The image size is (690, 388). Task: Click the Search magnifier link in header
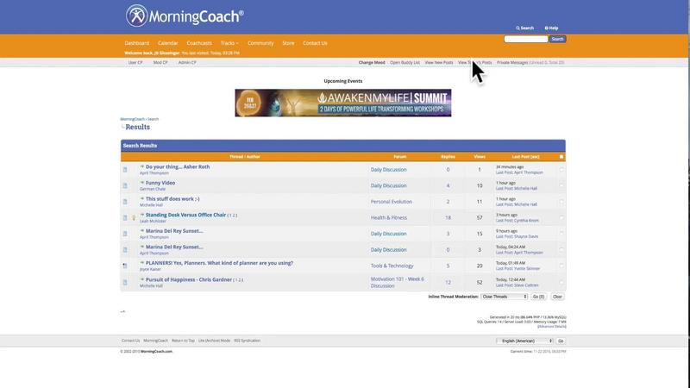click(524, 28)
